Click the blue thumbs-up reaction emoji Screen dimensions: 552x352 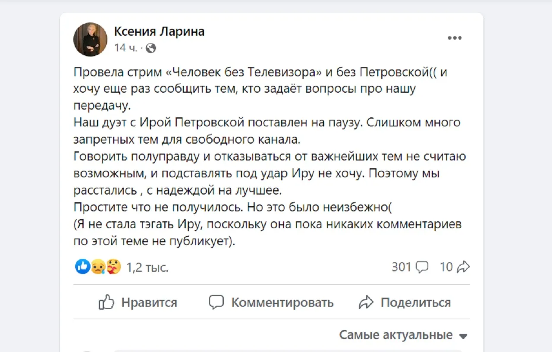(x=82, y=267)
